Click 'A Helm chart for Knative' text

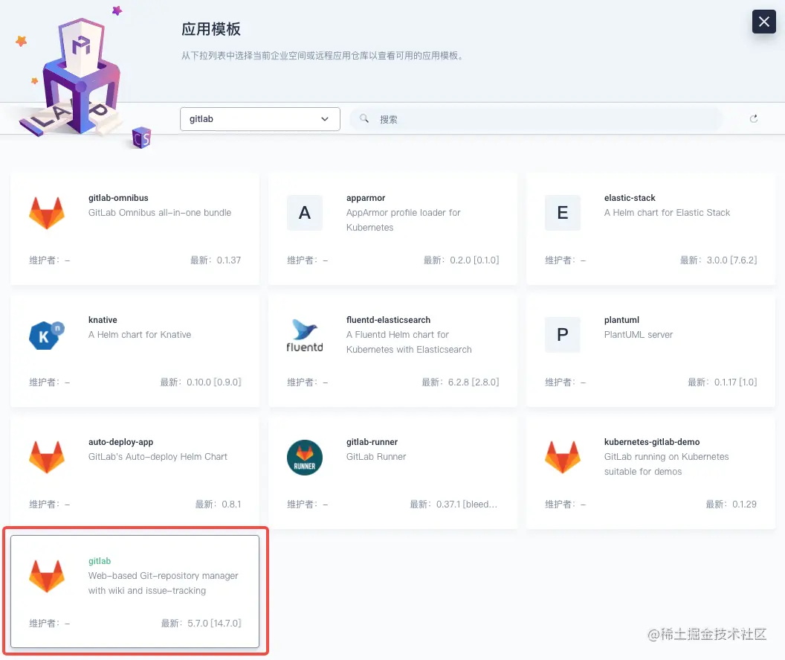point(140,334)
